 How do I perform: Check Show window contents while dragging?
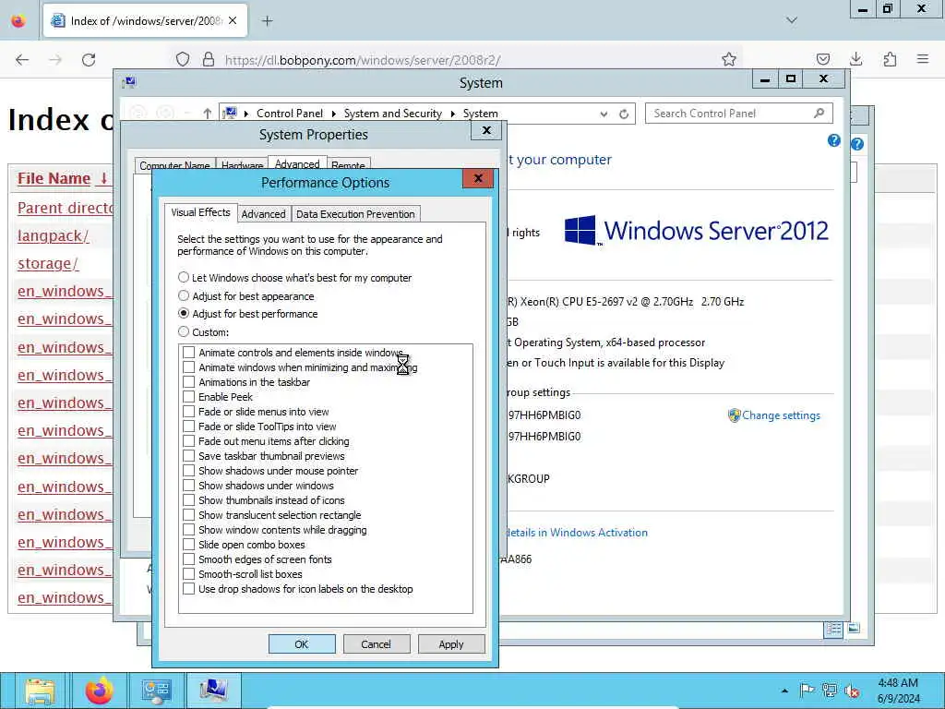click(x=188, y=529)
